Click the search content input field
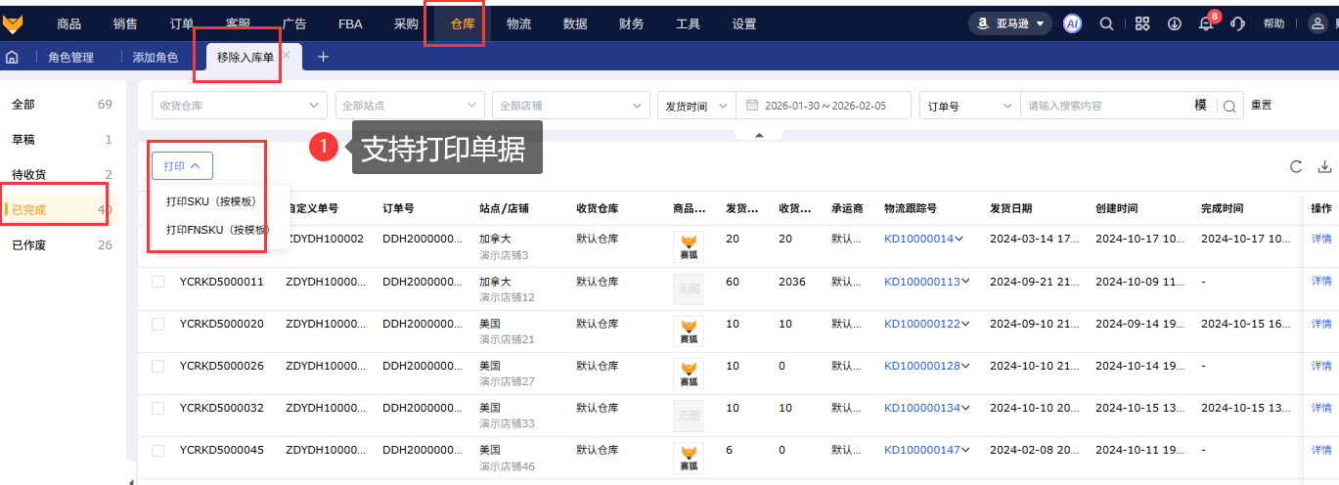Screen dimensions: 1339x485 coord(1105,106)
